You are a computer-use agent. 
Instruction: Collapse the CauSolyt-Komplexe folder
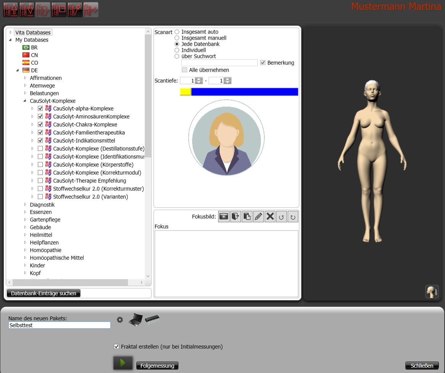pos(25,101)
